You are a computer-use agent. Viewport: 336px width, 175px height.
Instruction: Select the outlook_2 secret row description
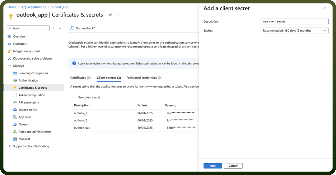click(80, 120)
